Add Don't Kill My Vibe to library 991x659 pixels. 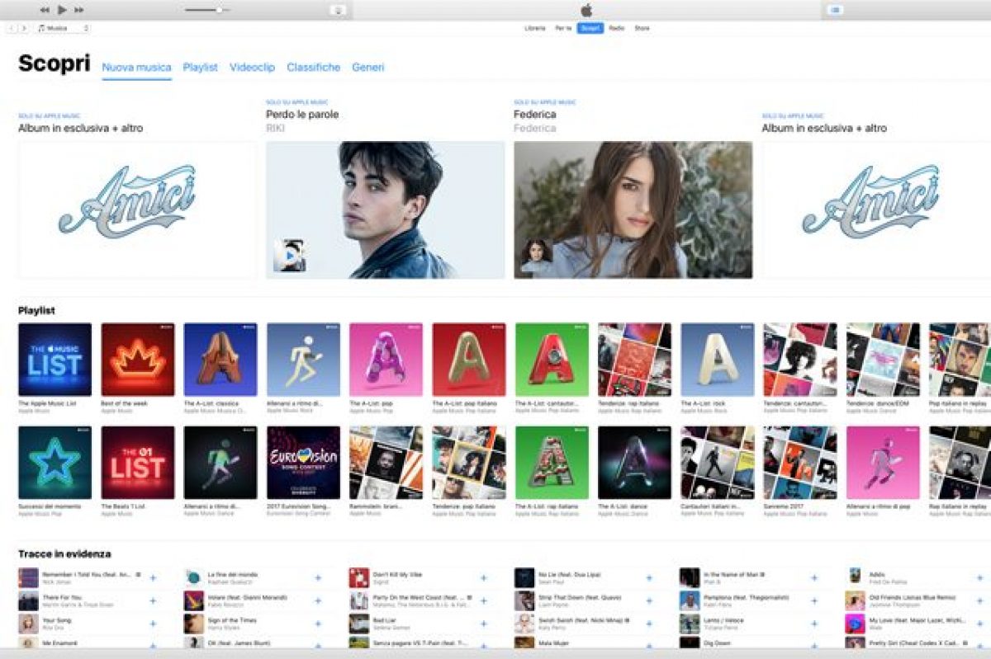[484, 577]
